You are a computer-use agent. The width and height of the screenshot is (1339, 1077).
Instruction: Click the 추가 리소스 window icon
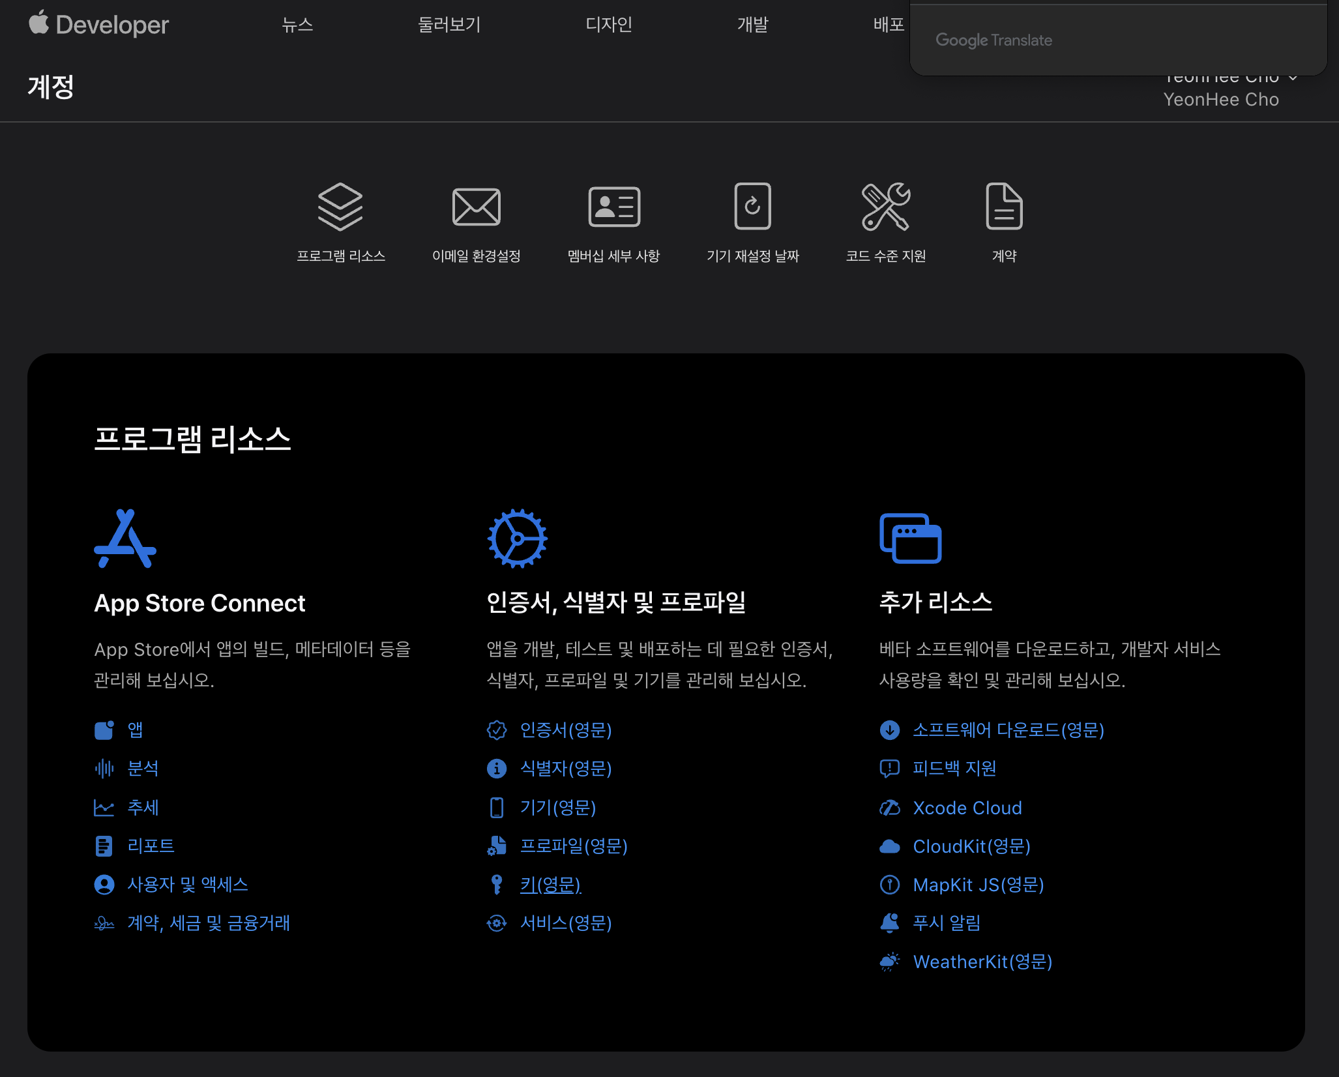pos(910,538)
